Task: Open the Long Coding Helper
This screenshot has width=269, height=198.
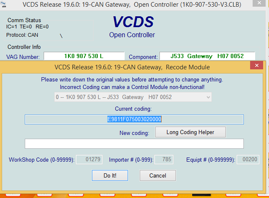Action: tap(191, 132)
